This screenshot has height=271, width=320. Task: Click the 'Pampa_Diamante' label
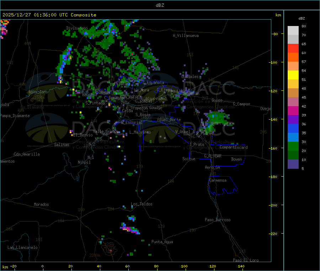point(15,116)
